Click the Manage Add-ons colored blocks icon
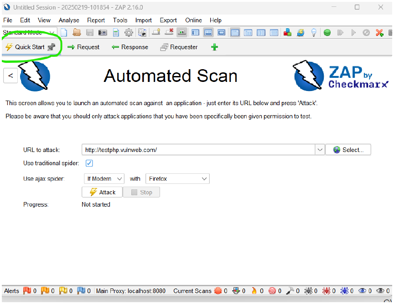 click(287, 32)
